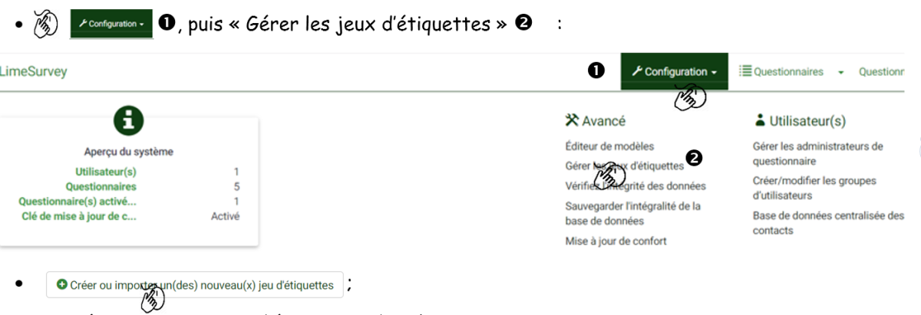Expand the Questionnaires dropdown arrow
Image resolution: width=921 pixels, height=315 pixels.
[x=840, y=73]
